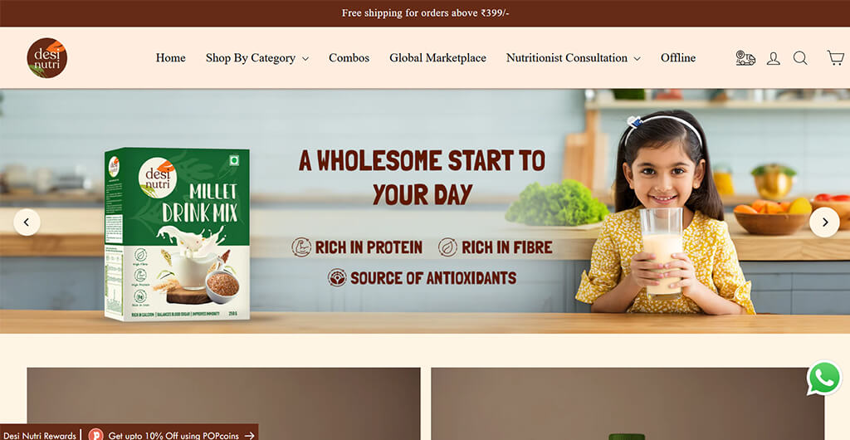Go to Home menu item
850x440 pixels.
171,58
